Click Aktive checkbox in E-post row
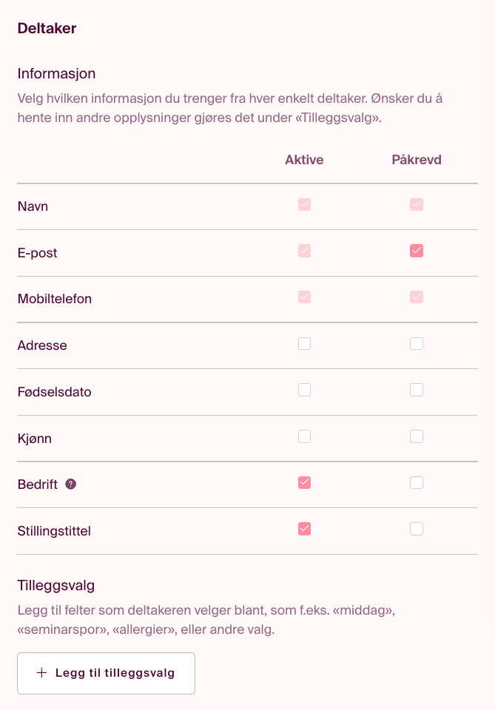The height and width of the screenshot is (710, 495). [304, 251]
